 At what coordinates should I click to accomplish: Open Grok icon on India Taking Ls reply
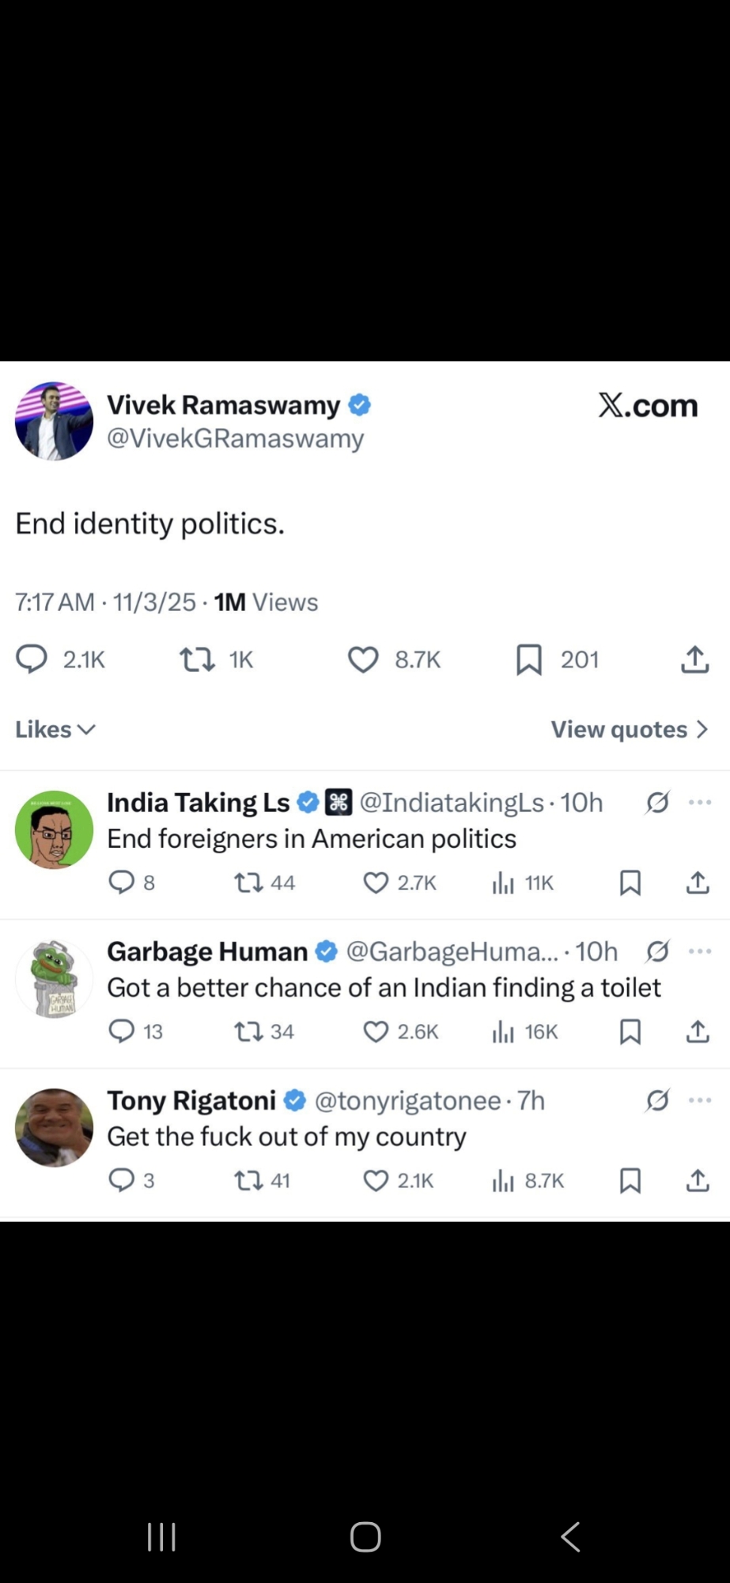(657, 803)
